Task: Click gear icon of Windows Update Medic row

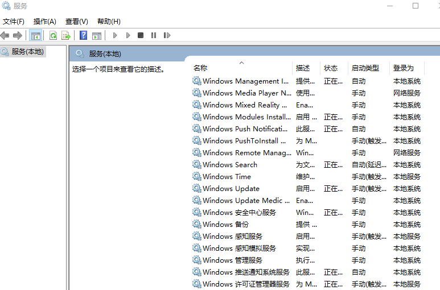Action: pyautogui.click(x=197, y=200)
